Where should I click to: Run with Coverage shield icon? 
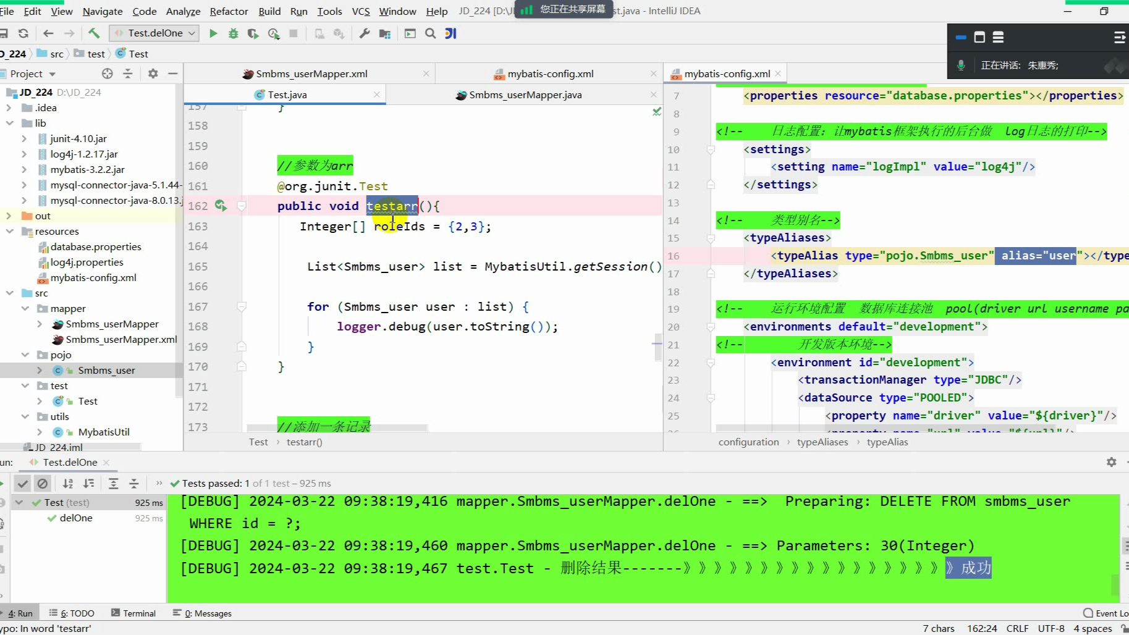253,33
